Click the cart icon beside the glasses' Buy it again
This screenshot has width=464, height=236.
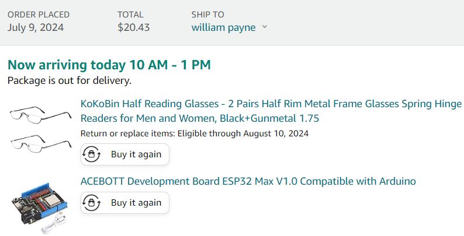coord(91,154)
